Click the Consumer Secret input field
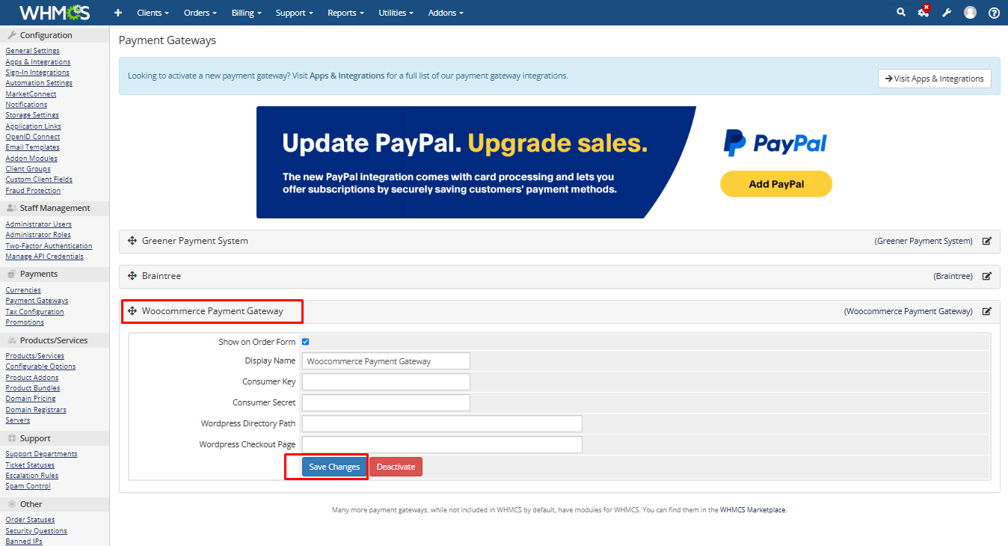This screenshot has height=546, width=1008. point(386,403)
